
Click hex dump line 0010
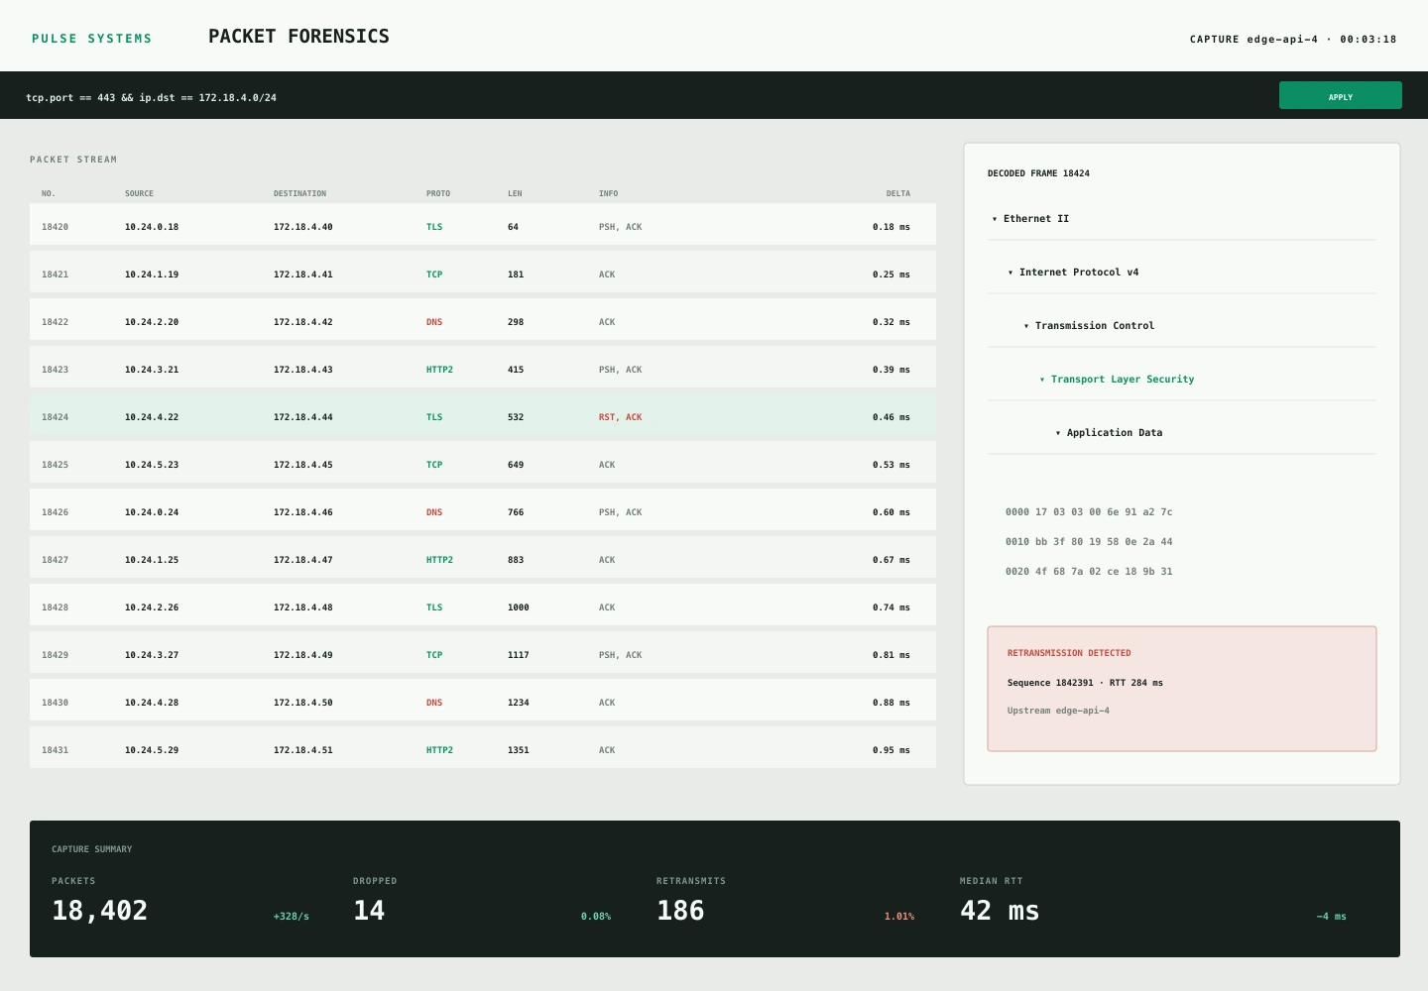[x=1089, y=542]
